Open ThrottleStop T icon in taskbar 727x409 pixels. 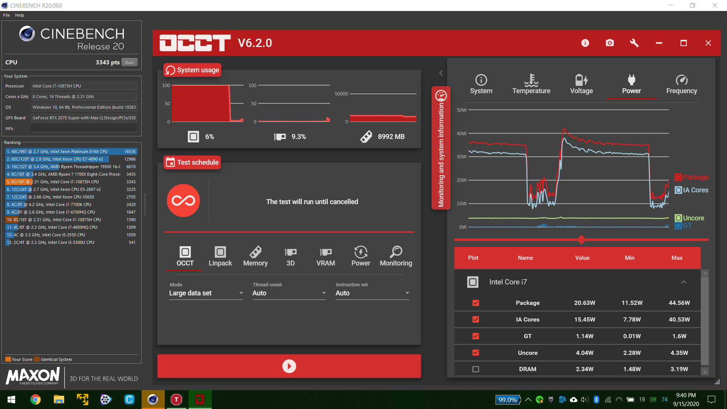click(176, 400)
